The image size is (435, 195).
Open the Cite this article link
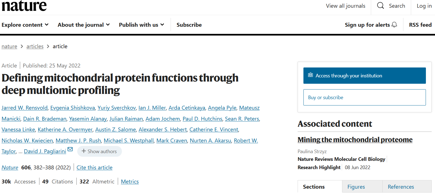click(x=94, y=167)
